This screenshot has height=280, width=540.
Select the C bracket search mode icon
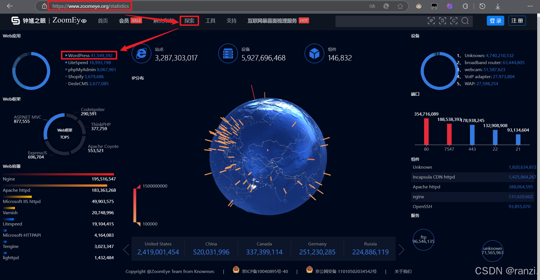point(454,21)
